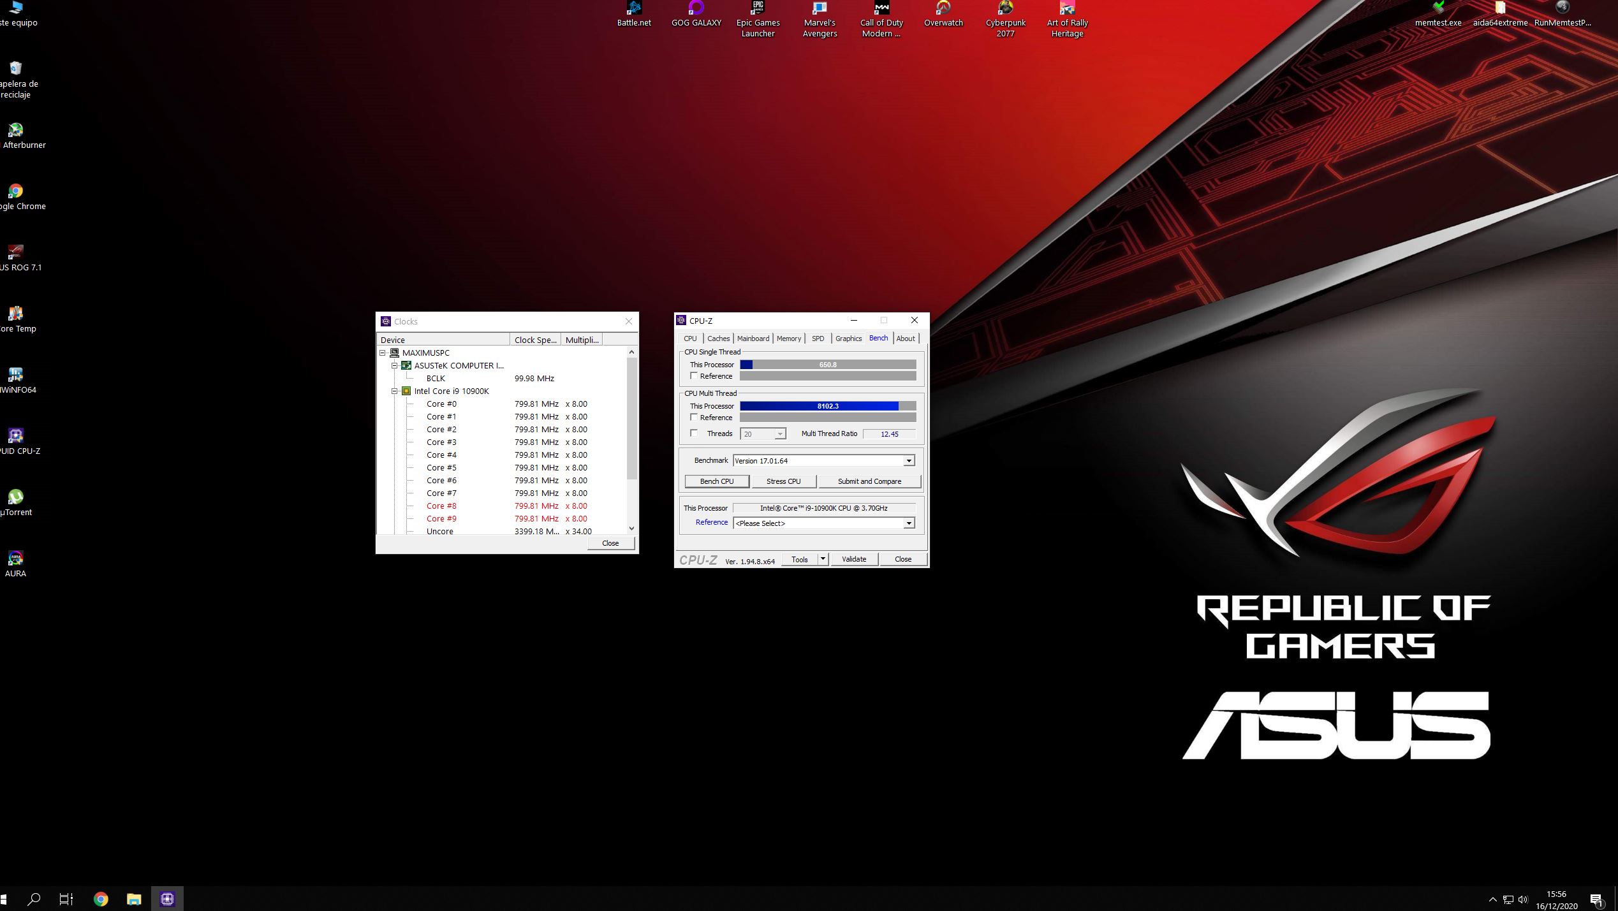Screen dimensions: 1618x911
Task: Select Overwatch desktop icon
Action: coord(943,14)
